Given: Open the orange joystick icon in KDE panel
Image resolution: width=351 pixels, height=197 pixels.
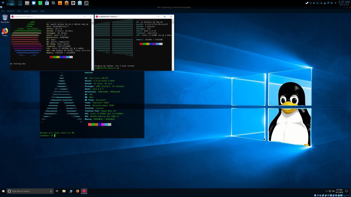Looking at the screenshot, I should click(x=60, y=3).
